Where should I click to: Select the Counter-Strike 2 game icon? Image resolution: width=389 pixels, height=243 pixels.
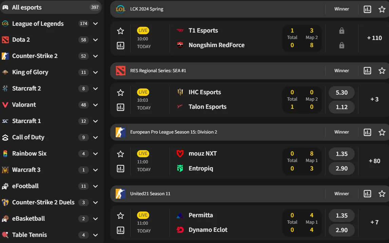5,56
